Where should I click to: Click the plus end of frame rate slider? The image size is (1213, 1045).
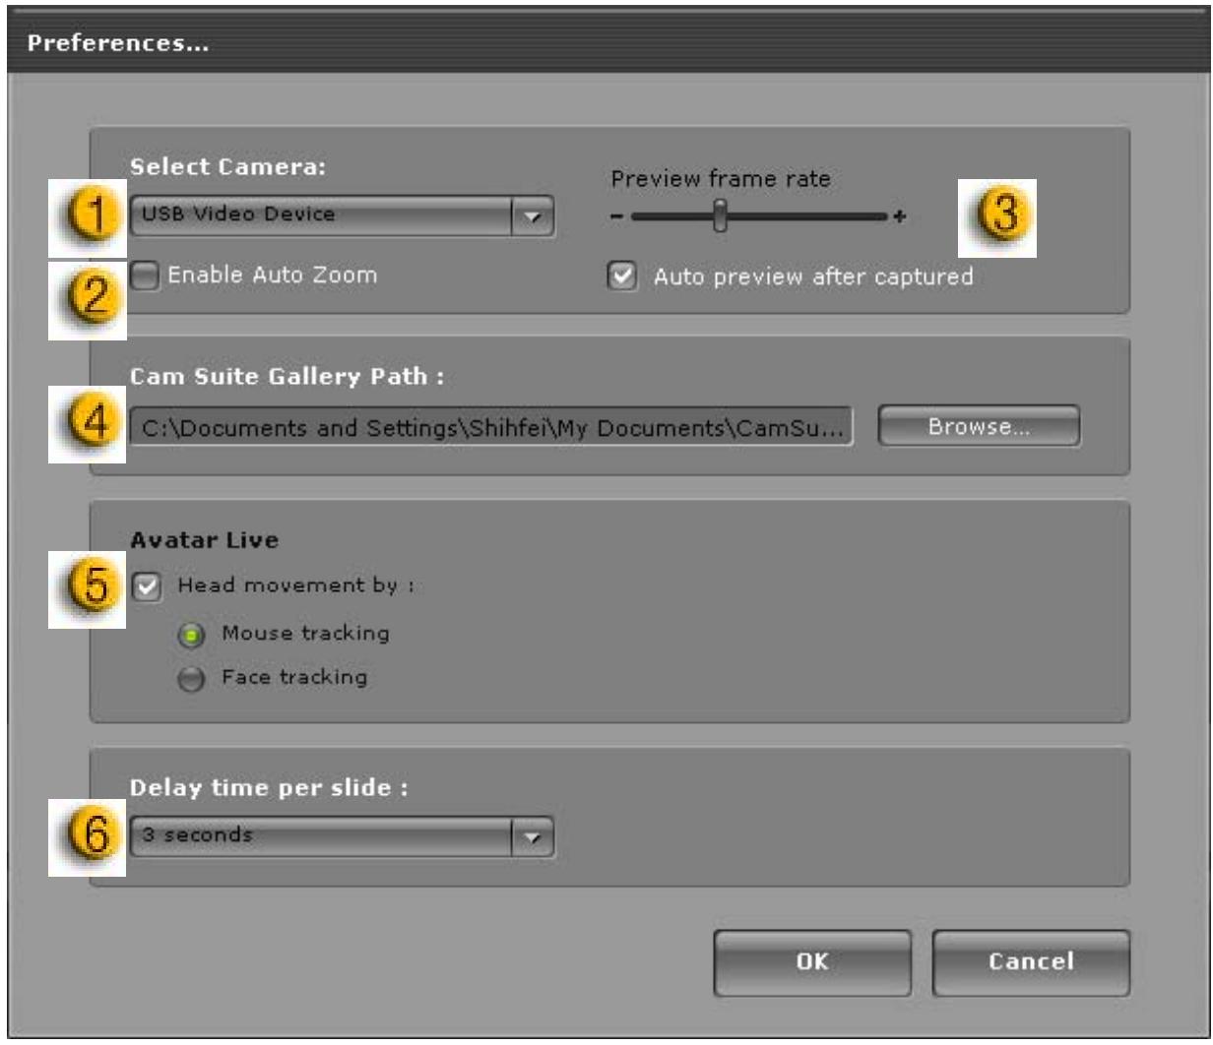(x=898, y=216)
